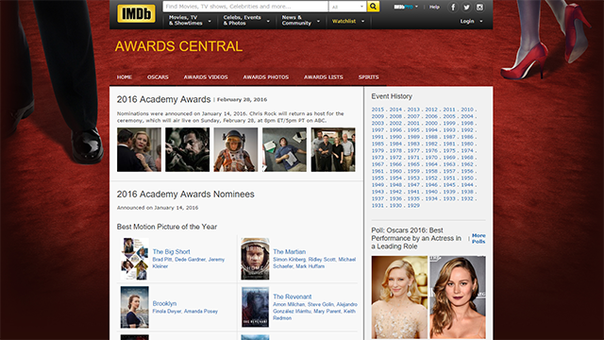Open the IMDbPro menu
604x340 pixels.
pos(406,7)
